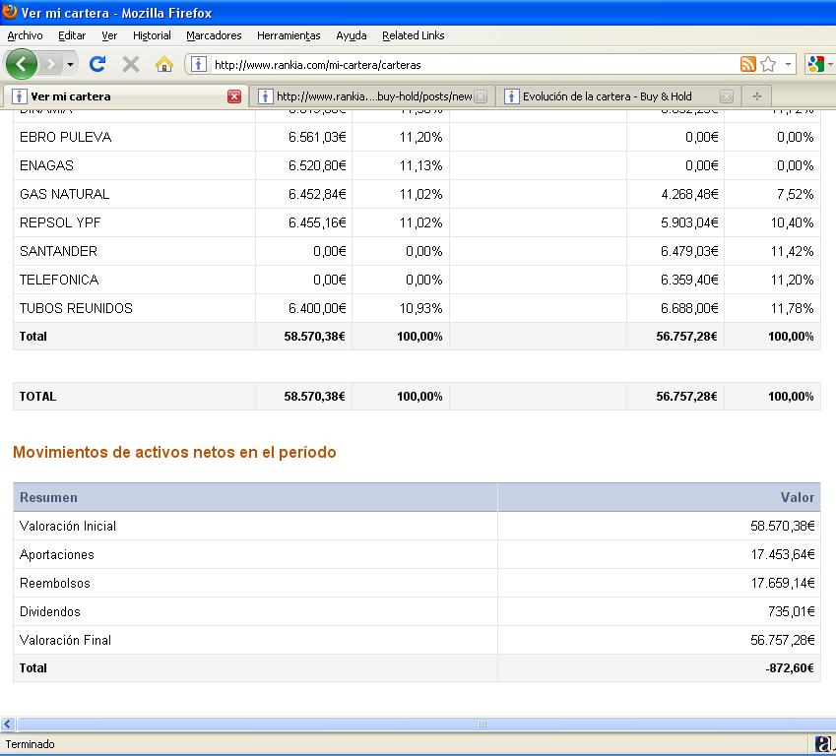Click the Stop loading X icon
Screen dimensions: 836x756
point(131,65)
